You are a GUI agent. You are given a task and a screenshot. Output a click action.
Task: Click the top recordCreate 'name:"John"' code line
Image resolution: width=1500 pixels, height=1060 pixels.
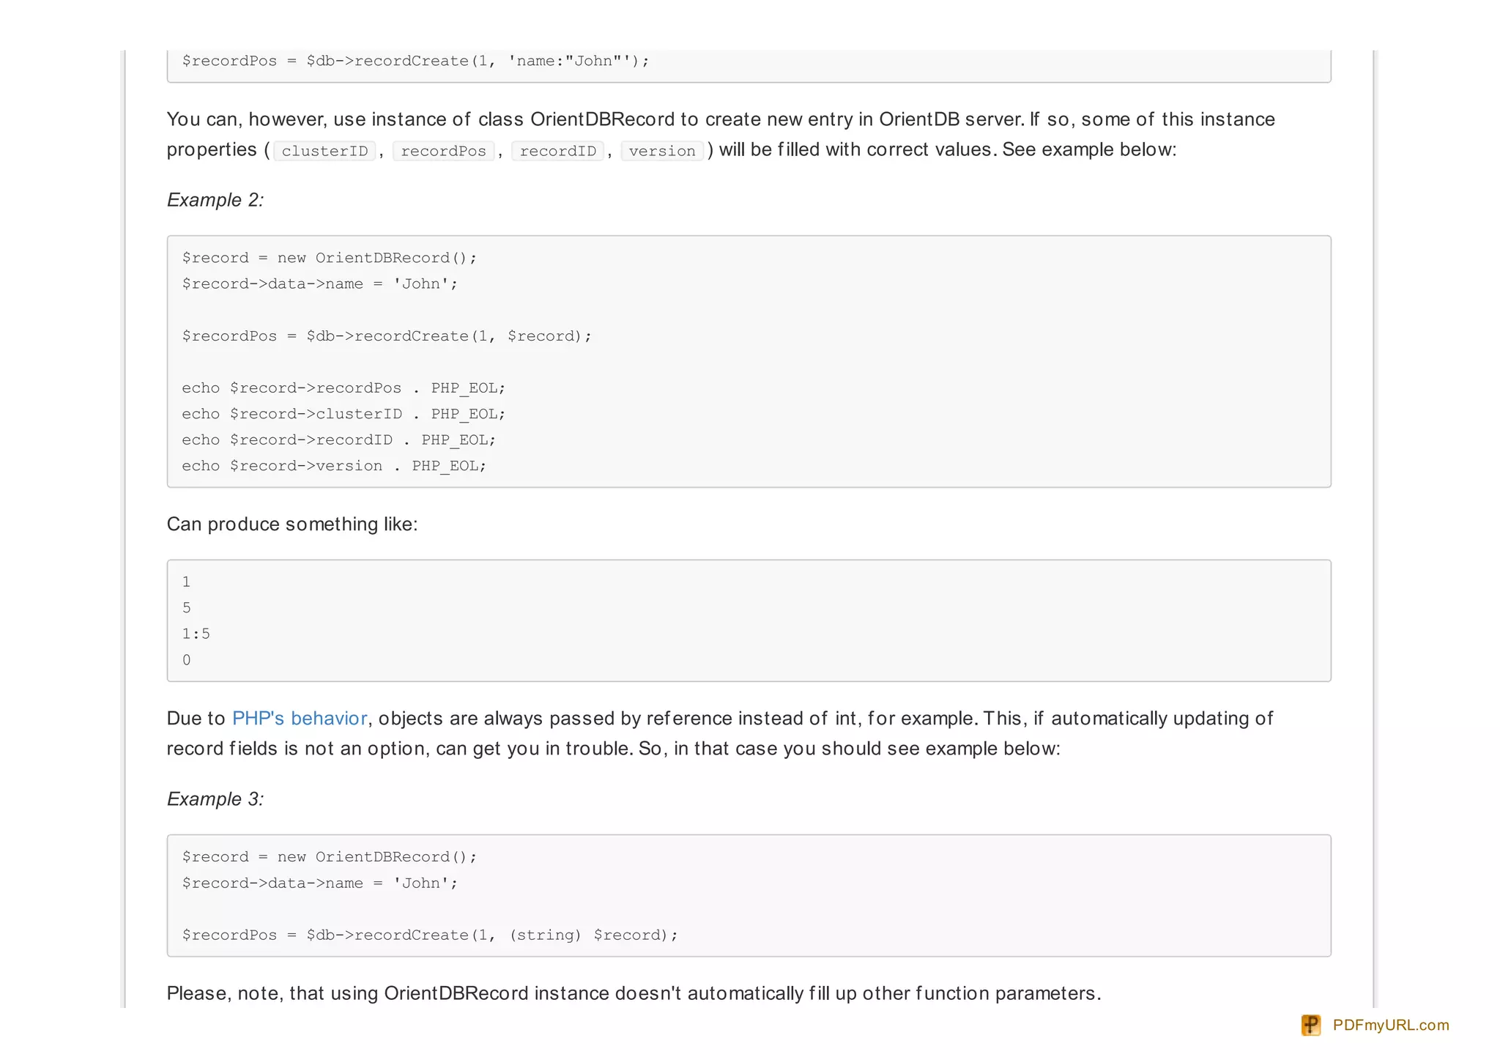tap(415, 61)
